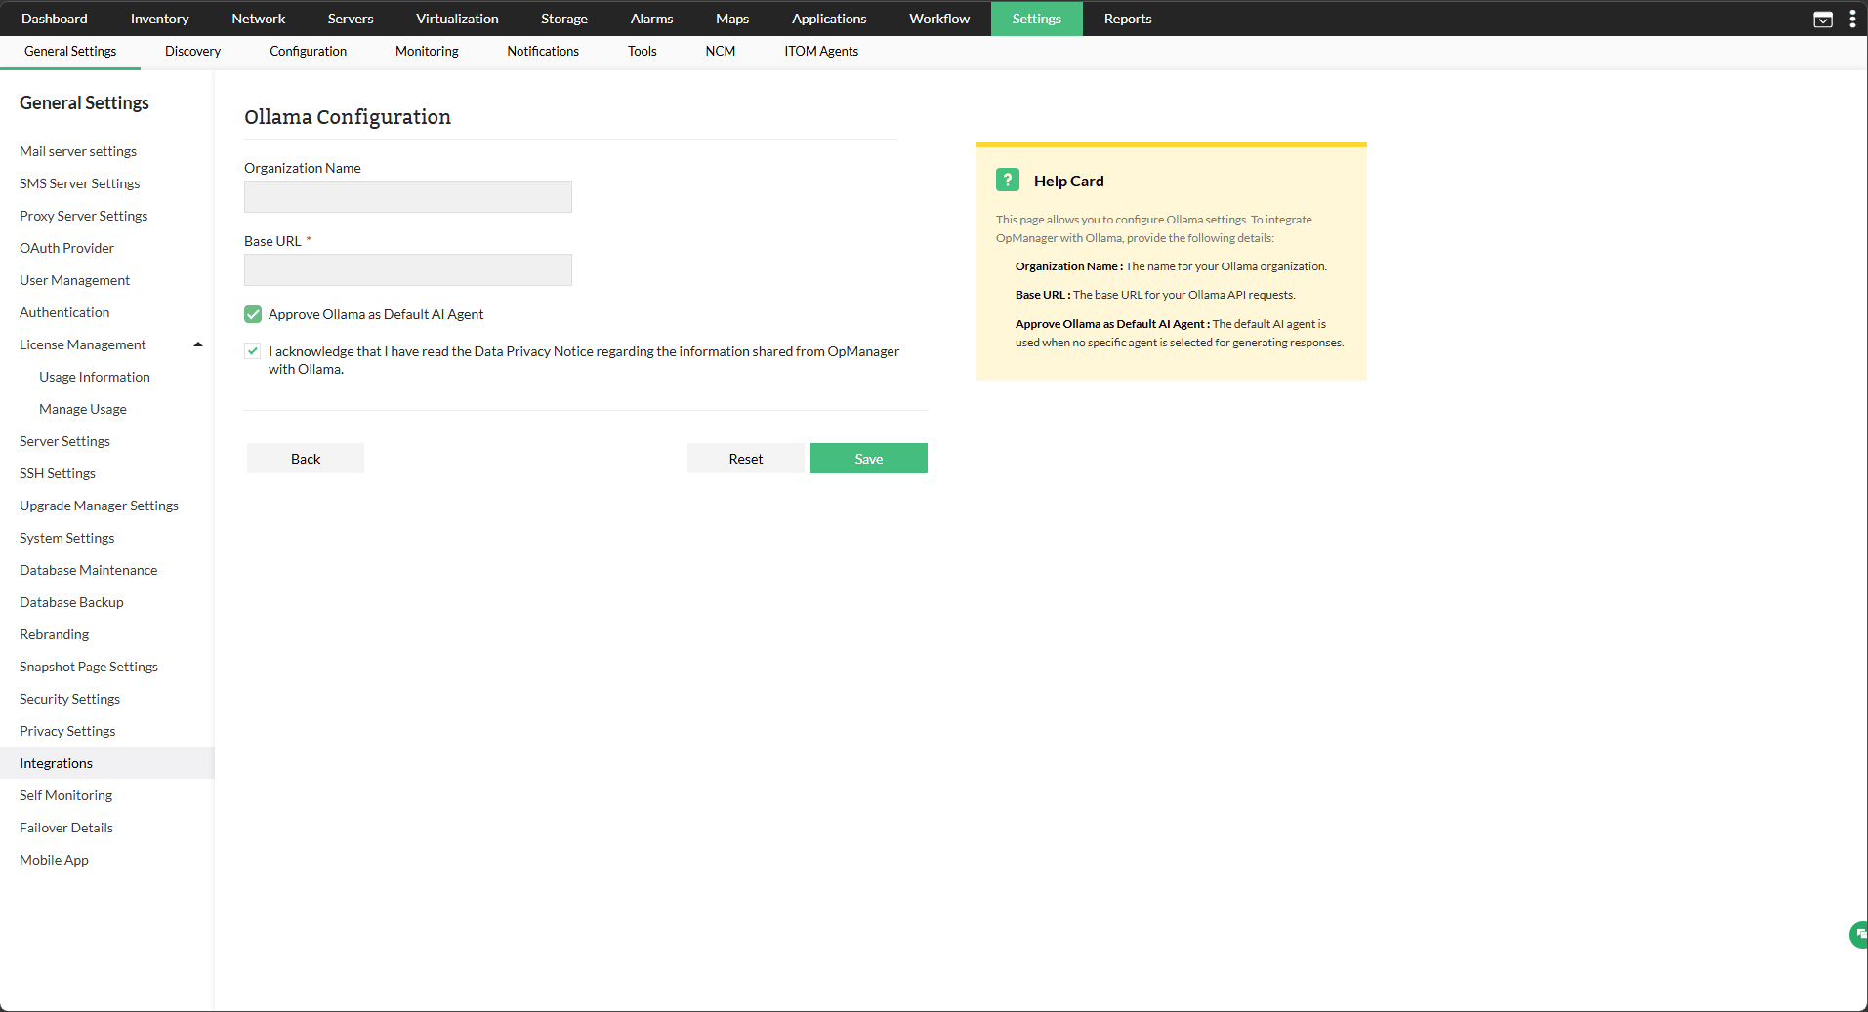Open the Monitoring tab
1868x1012 pixels.
(x=427, y=51)
